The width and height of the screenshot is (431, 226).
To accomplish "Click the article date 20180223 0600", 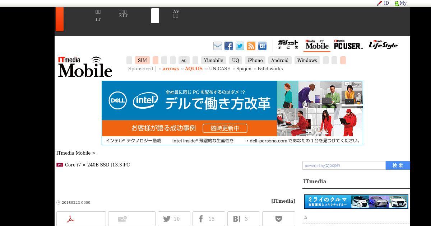I will (x=76, y=203).
